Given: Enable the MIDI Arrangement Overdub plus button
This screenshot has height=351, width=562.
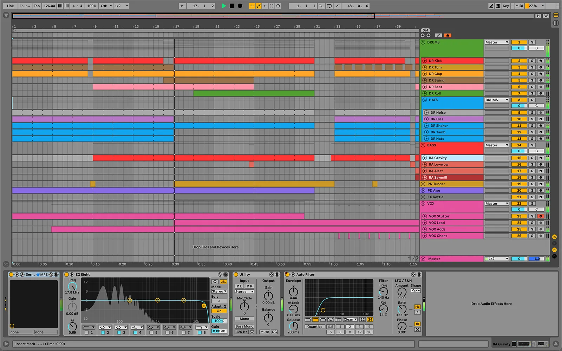Looking at the screenshot, I should pyautogui.click(x=252, y=6).
